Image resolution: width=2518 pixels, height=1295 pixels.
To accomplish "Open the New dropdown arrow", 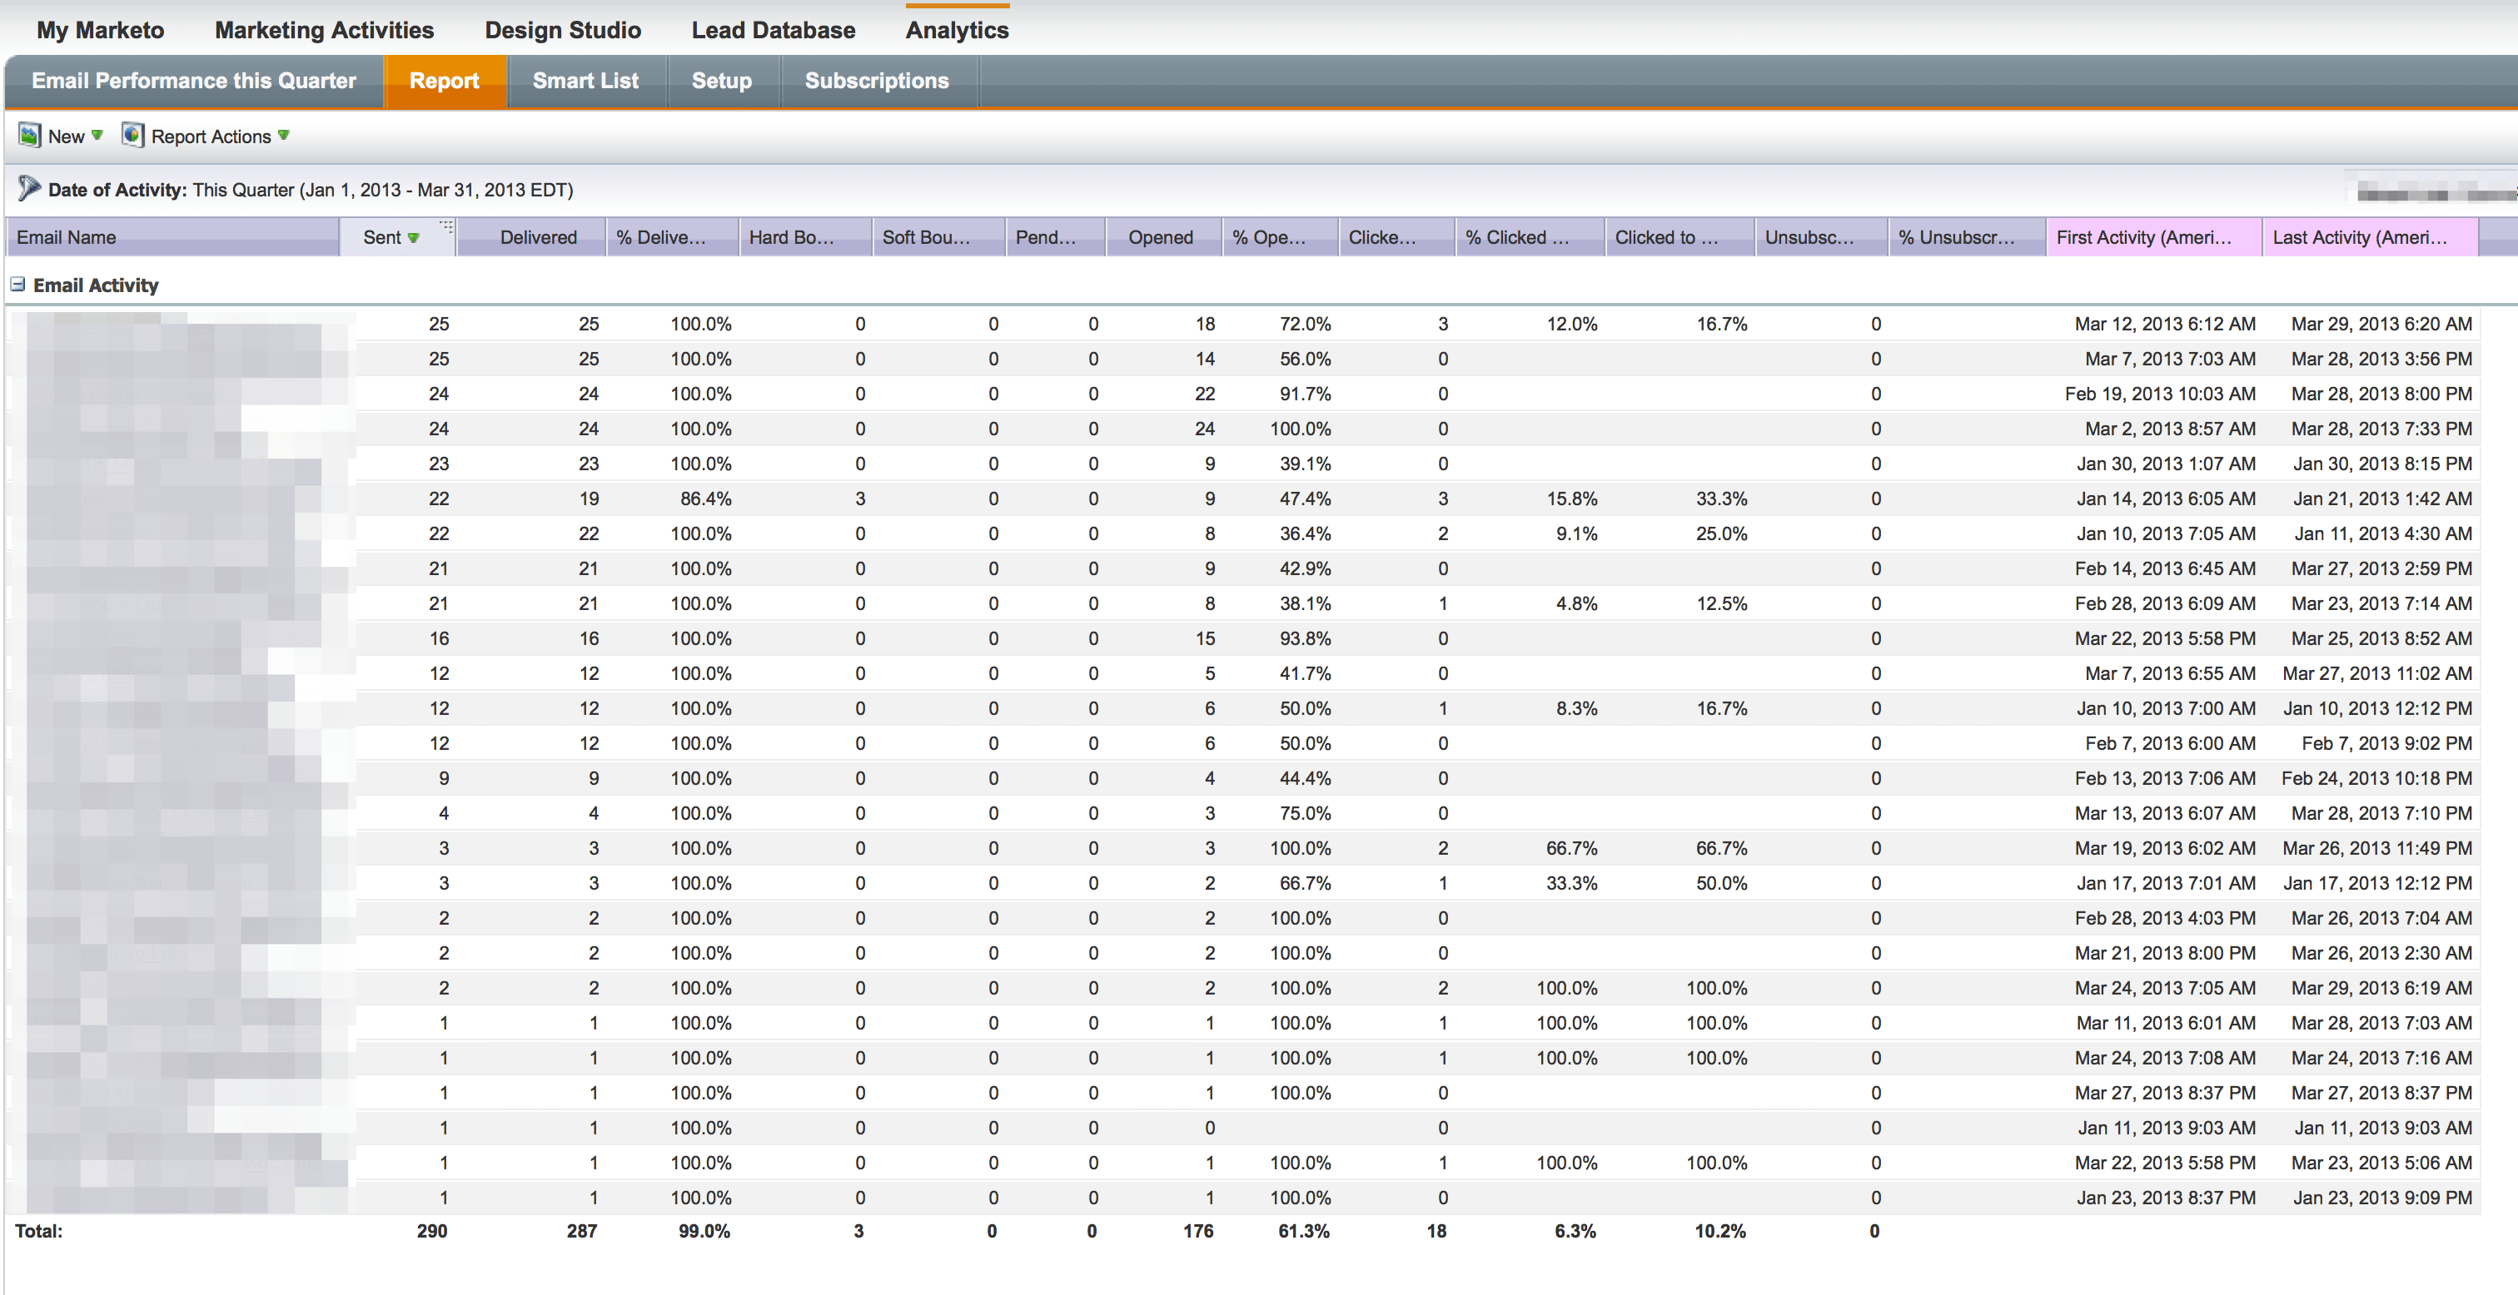I will [x=97, y=135].
